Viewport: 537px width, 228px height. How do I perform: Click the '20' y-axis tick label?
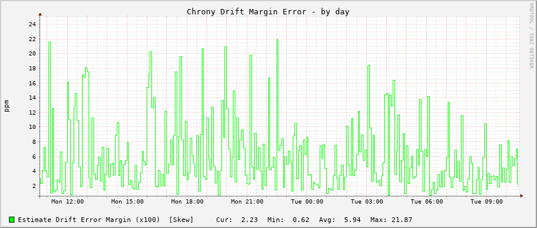[32, 54]
